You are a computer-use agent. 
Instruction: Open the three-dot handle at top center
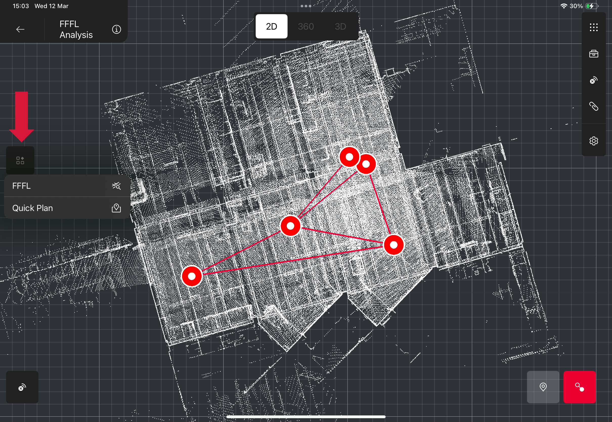pos(306,6)
